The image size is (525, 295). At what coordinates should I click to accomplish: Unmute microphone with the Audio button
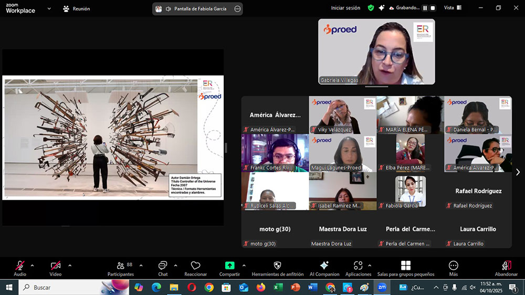(20, 269)
